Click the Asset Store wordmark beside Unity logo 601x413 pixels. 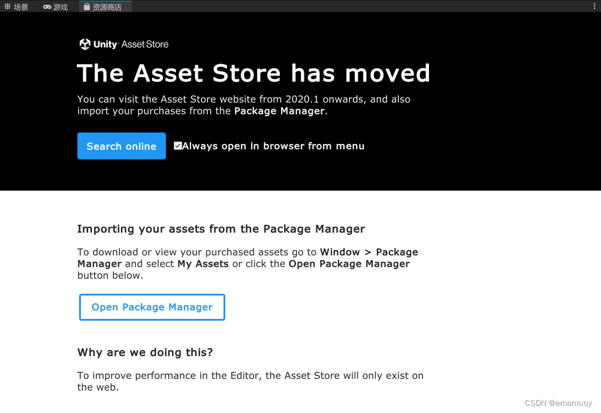(145, 44)
